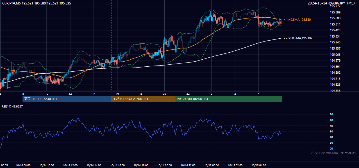Click the 200 SMA 195.307 line label

[x=298, y=38]
